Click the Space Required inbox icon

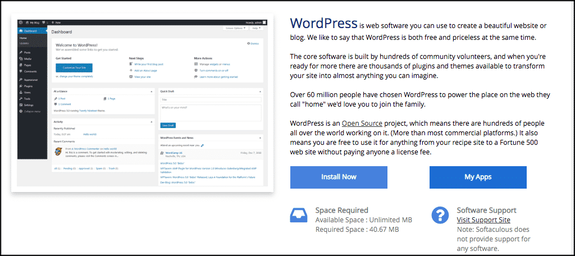(299, 215)
